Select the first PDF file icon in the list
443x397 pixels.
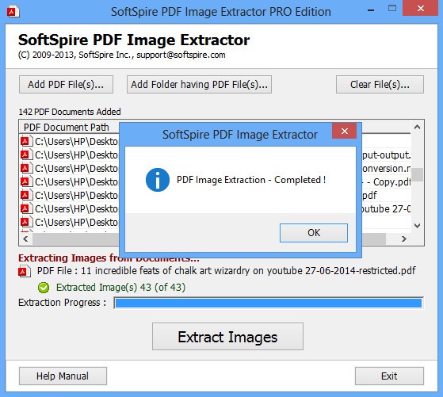25,141
